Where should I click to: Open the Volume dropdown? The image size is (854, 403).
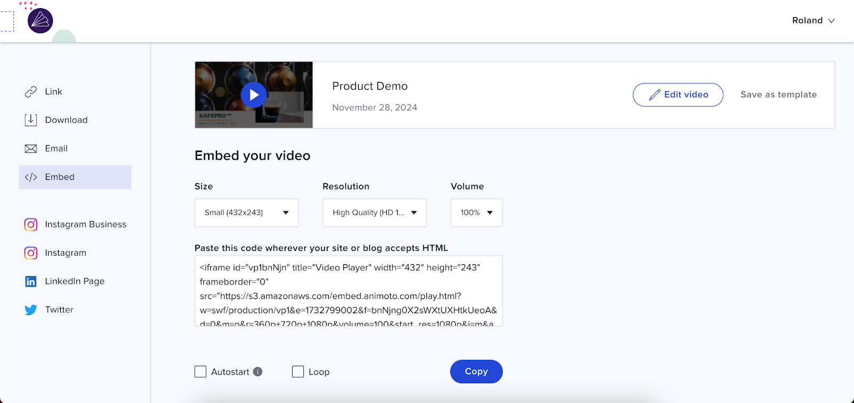(477, 212)
